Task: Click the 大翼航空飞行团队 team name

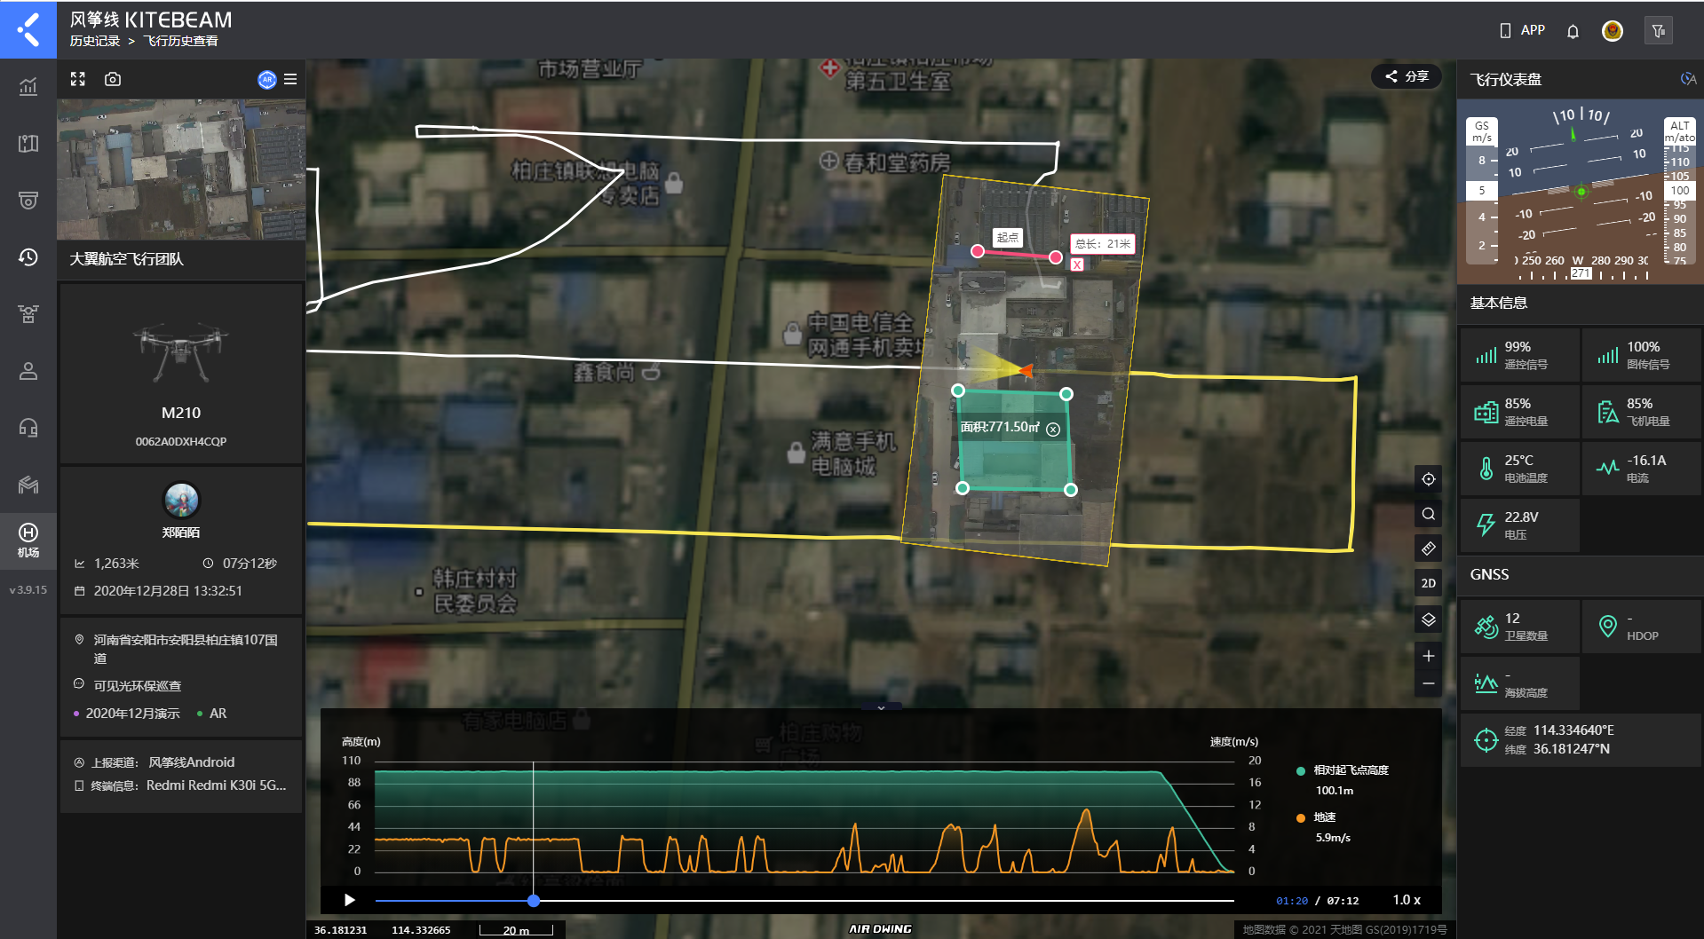Action: [x=127, y=259]
